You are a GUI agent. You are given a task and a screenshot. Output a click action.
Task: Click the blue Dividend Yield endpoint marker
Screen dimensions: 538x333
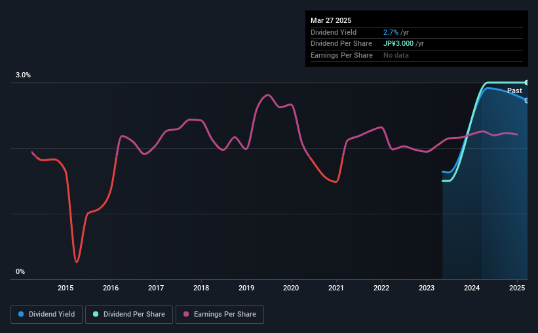[527, 100]
